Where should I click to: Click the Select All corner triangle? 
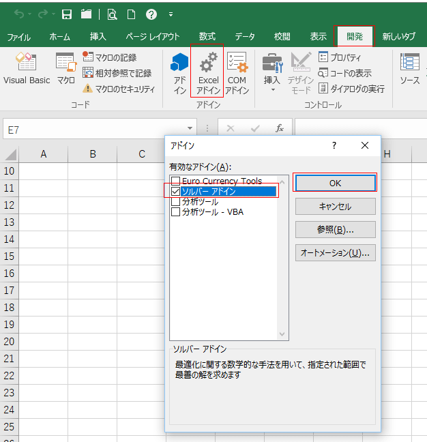click(x=10, y=154)
